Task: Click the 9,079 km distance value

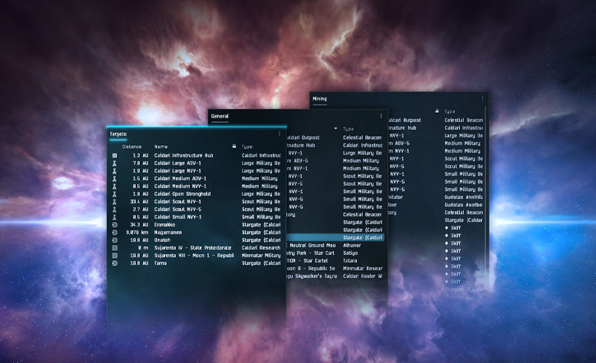Action: [x=137, y=232]
